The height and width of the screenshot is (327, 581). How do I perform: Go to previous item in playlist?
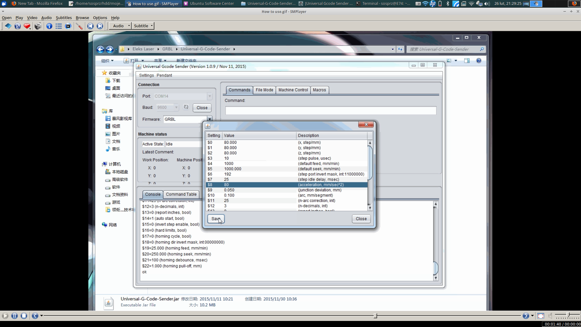pyautogui.click(x=90, y=26)
